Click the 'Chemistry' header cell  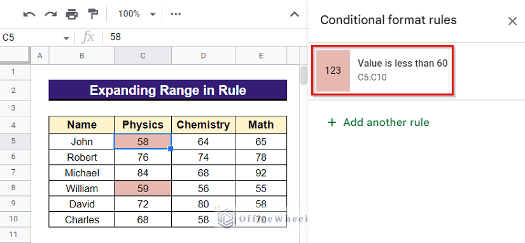[x=203, y=125]
